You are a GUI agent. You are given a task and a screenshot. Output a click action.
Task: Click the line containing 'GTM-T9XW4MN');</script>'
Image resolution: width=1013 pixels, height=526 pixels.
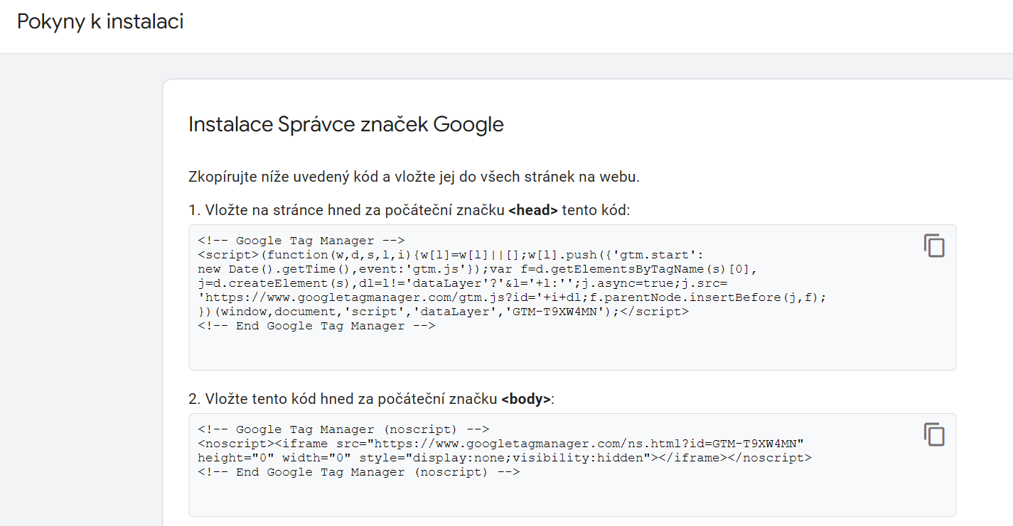tap(443, 312)
